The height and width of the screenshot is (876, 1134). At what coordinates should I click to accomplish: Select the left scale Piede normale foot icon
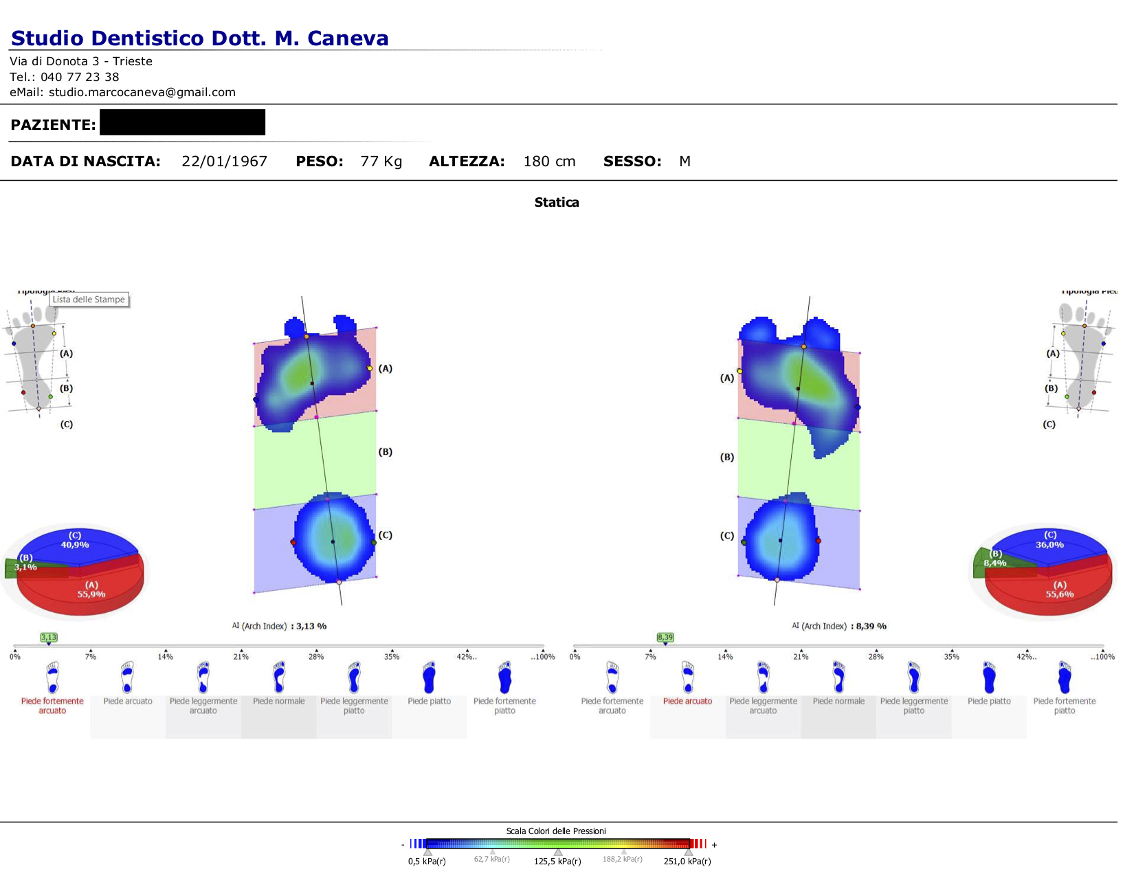click(x=279, y=677)
